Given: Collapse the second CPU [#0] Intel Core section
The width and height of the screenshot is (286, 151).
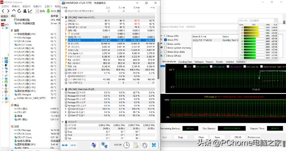Looking at the screenshot, I should click(x=63, y=89).
